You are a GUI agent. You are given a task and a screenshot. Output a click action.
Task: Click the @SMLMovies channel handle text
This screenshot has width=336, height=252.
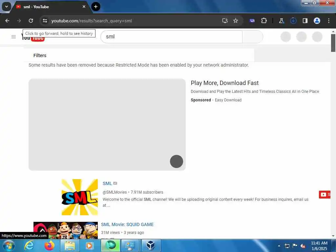point(115,192)
